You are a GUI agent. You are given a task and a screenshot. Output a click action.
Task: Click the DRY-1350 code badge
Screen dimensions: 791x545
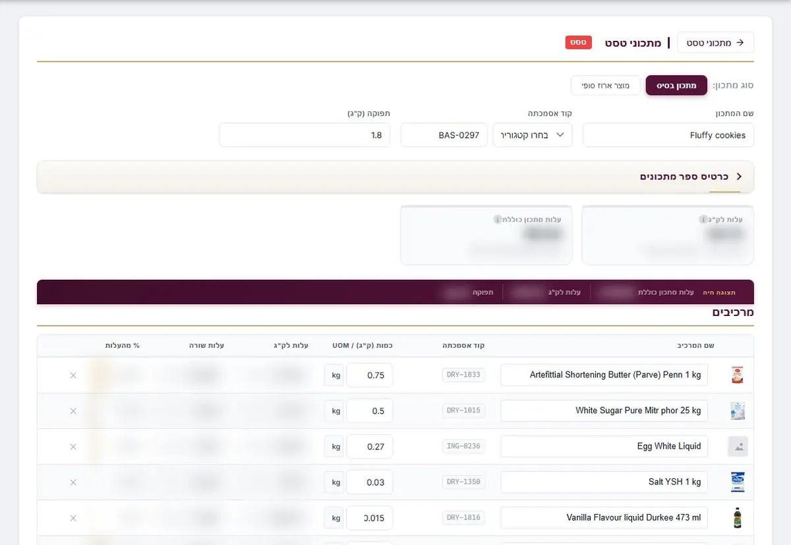tap(463, 482)
